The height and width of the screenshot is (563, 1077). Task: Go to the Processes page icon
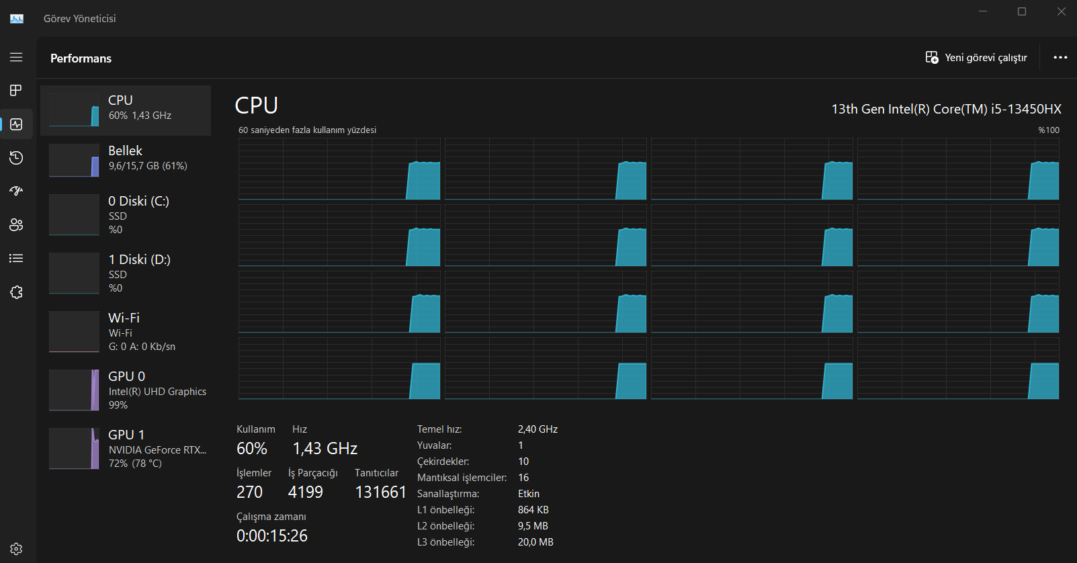tap(16, 91)
